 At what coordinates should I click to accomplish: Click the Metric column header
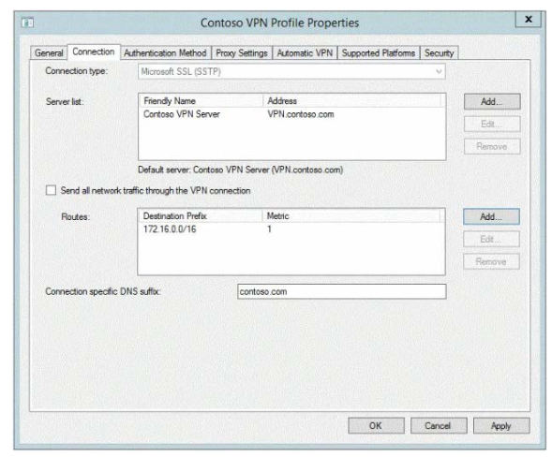(351, 216)
